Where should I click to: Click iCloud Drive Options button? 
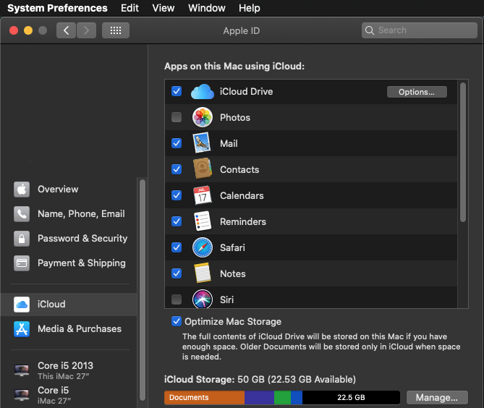click(417, 92)
